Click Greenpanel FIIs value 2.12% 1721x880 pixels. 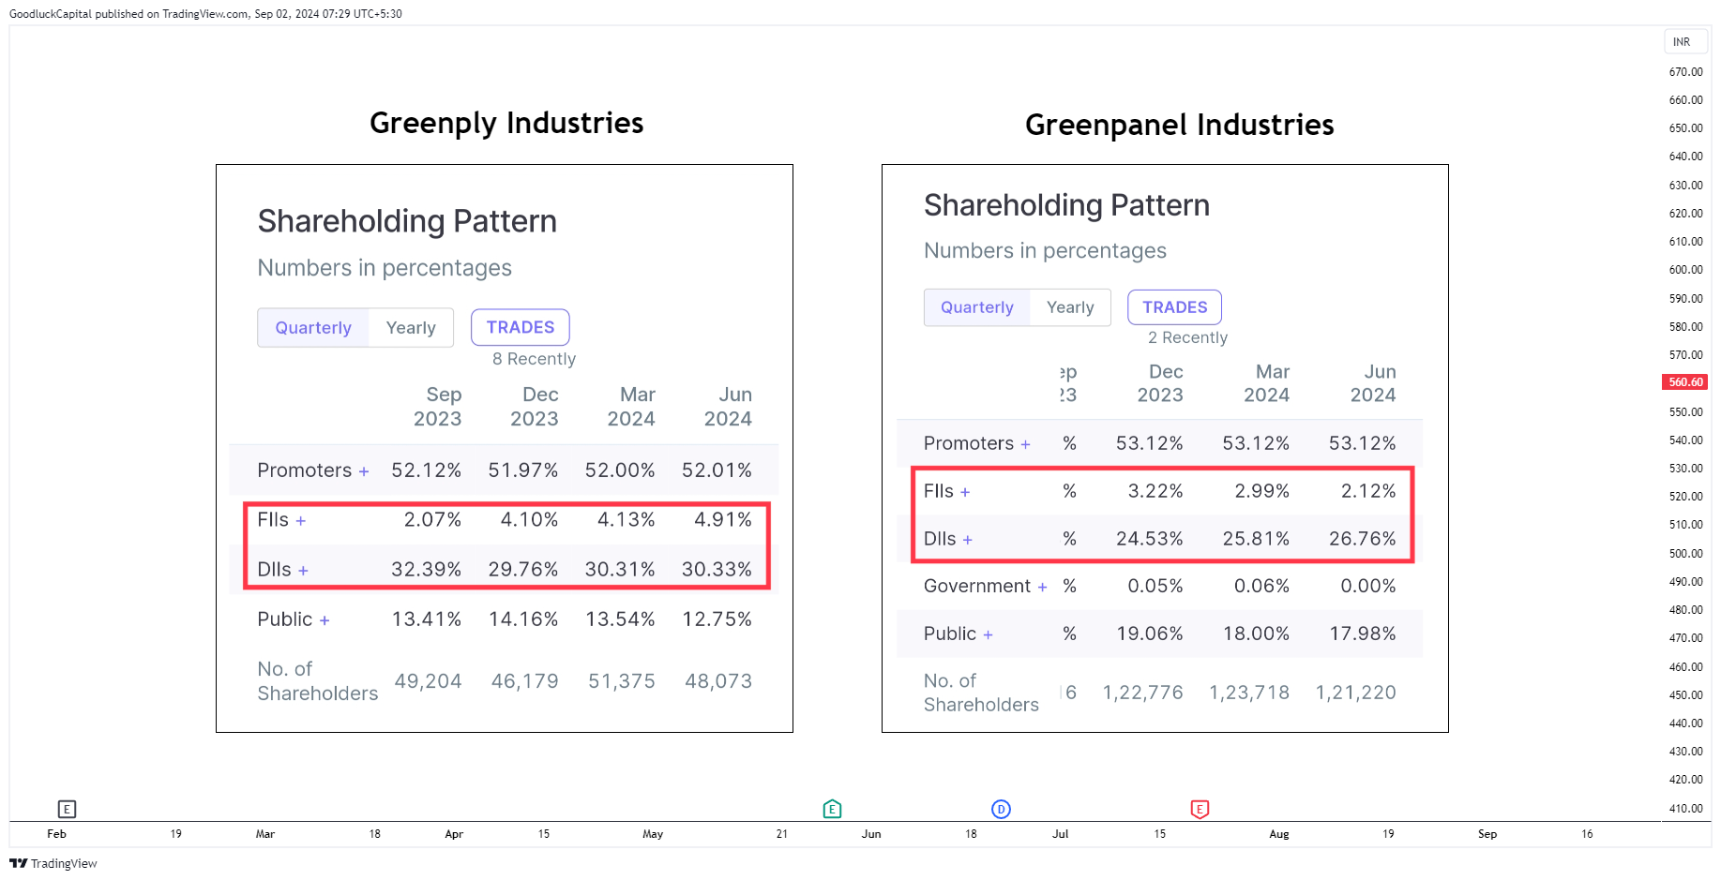(1368, 491)
